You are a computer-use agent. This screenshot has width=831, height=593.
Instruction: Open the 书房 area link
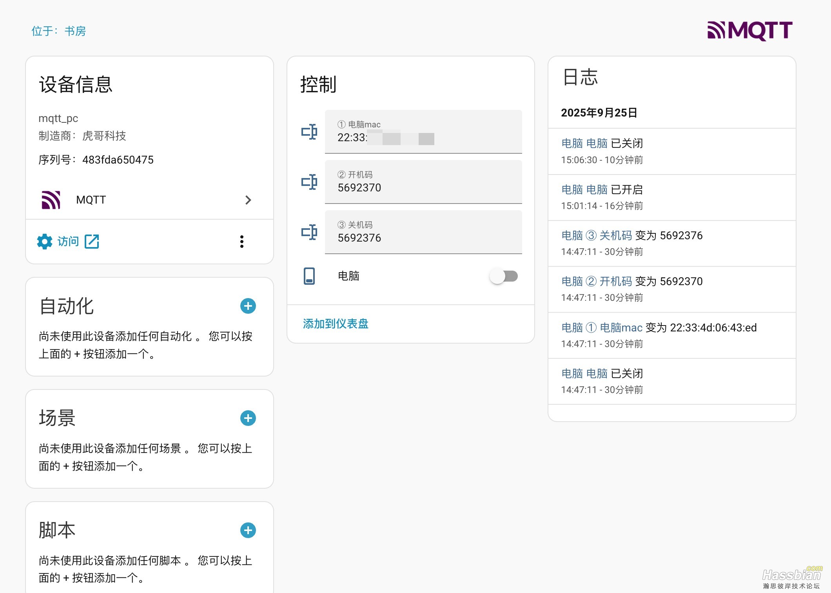(75, 31)
